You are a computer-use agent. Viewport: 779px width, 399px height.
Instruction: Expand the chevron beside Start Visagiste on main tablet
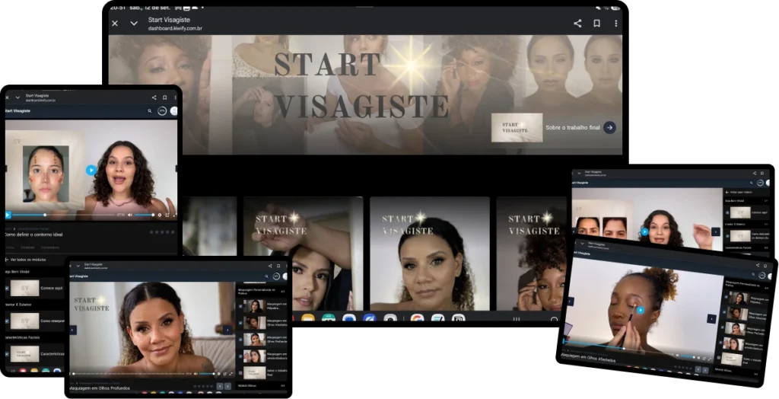[134, 24]
